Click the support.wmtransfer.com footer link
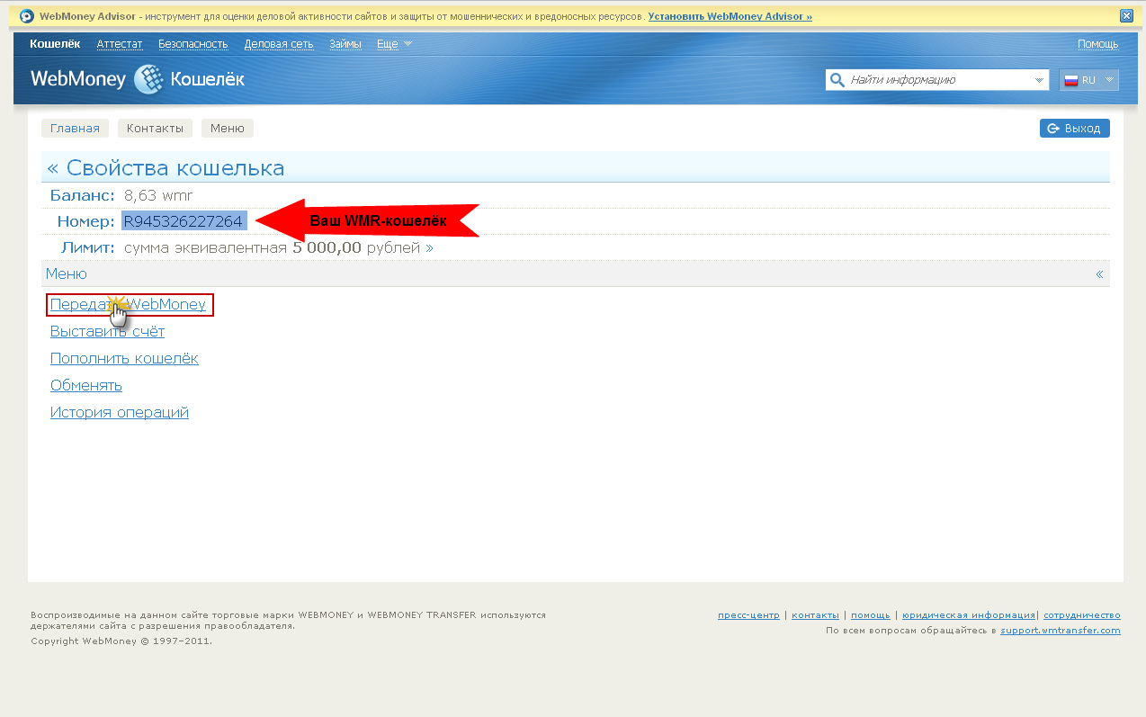 pos(1061,631)
